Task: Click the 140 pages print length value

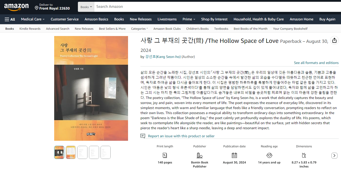Action: point(165,162)
